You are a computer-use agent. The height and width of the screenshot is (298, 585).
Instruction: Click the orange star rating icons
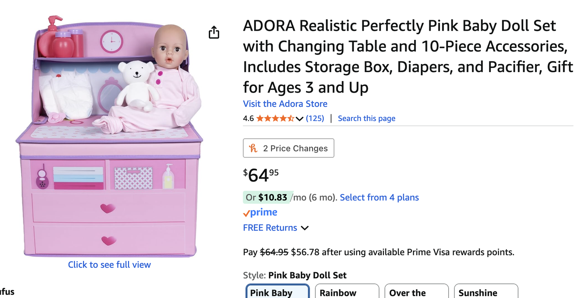[x=275, y=118]
